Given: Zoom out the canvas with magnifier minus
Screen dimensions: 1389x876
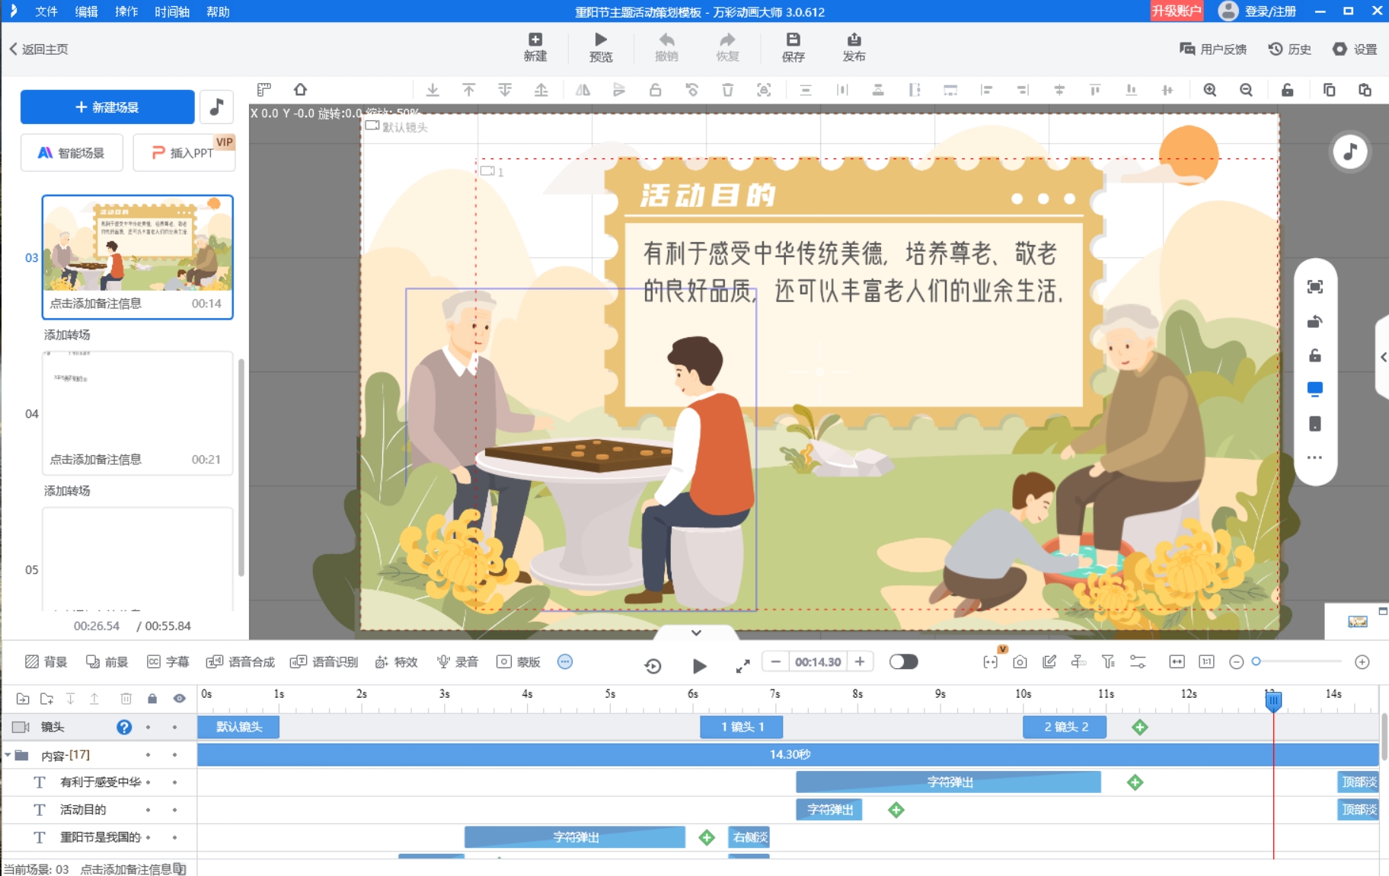Looking at the screenshot, I should point(1247,90).
